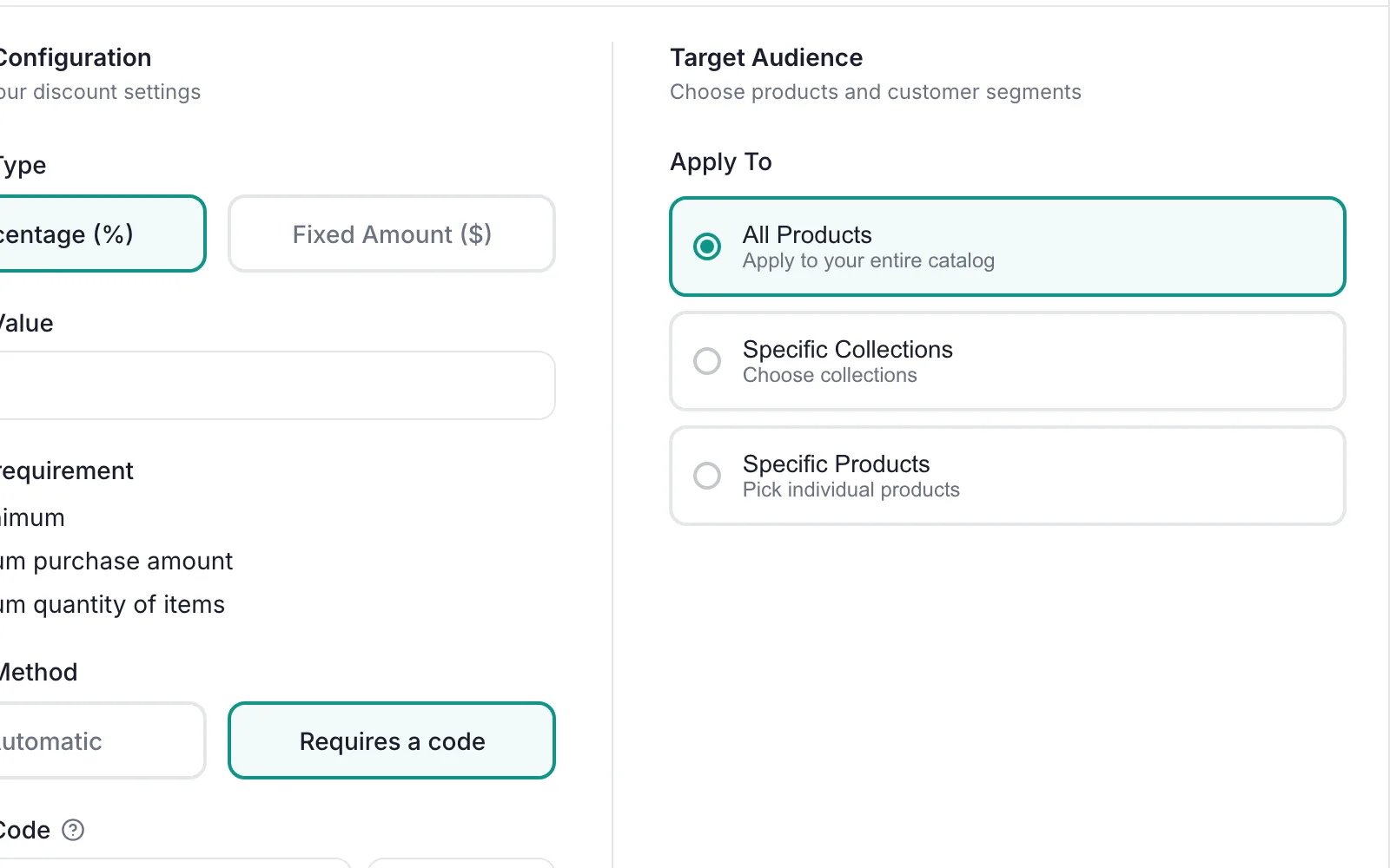Click the 'Choose collections' description text
Screen dimensions: 1390x868
830,375
